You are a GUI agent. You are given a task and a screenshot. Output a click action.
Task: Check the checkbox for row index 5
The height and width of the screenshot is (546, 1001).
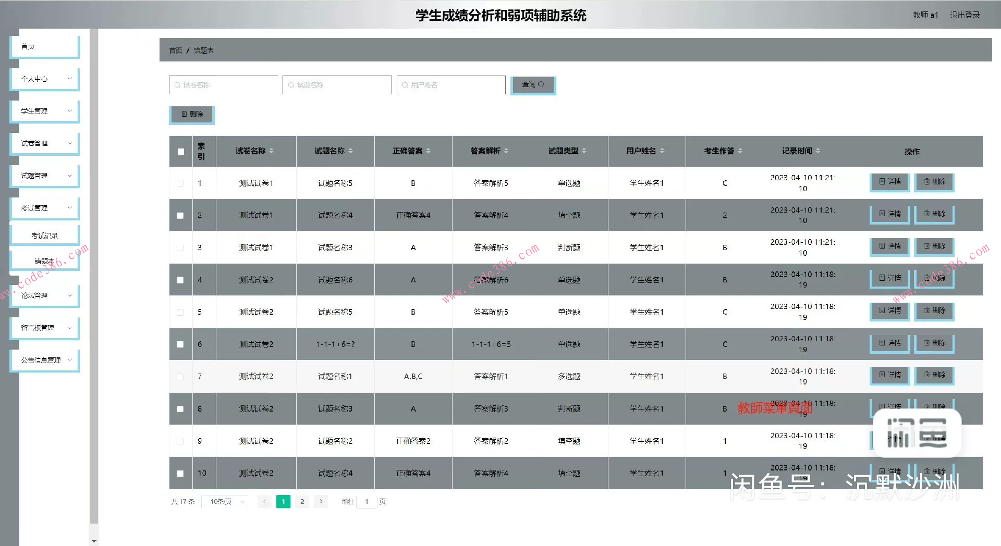(x=180, y=312)
